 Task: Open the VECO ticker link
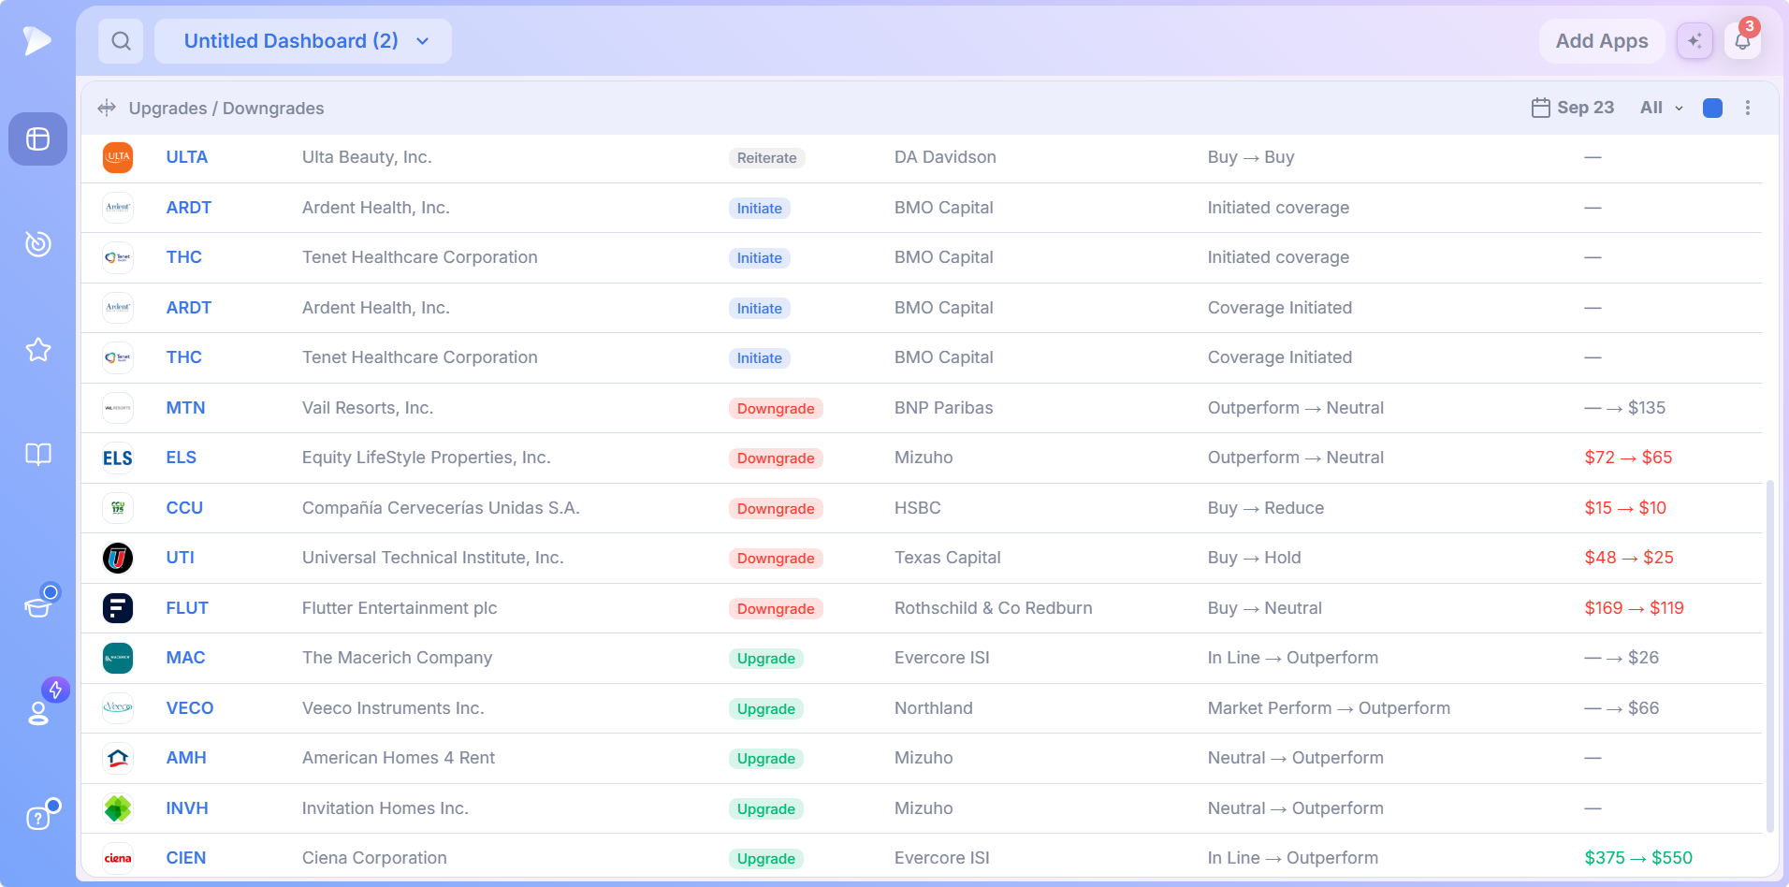(x=190, y=708)
